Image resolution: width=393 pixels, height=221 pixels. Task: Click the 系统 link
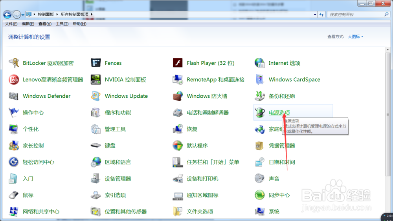(x=274, y=212)
